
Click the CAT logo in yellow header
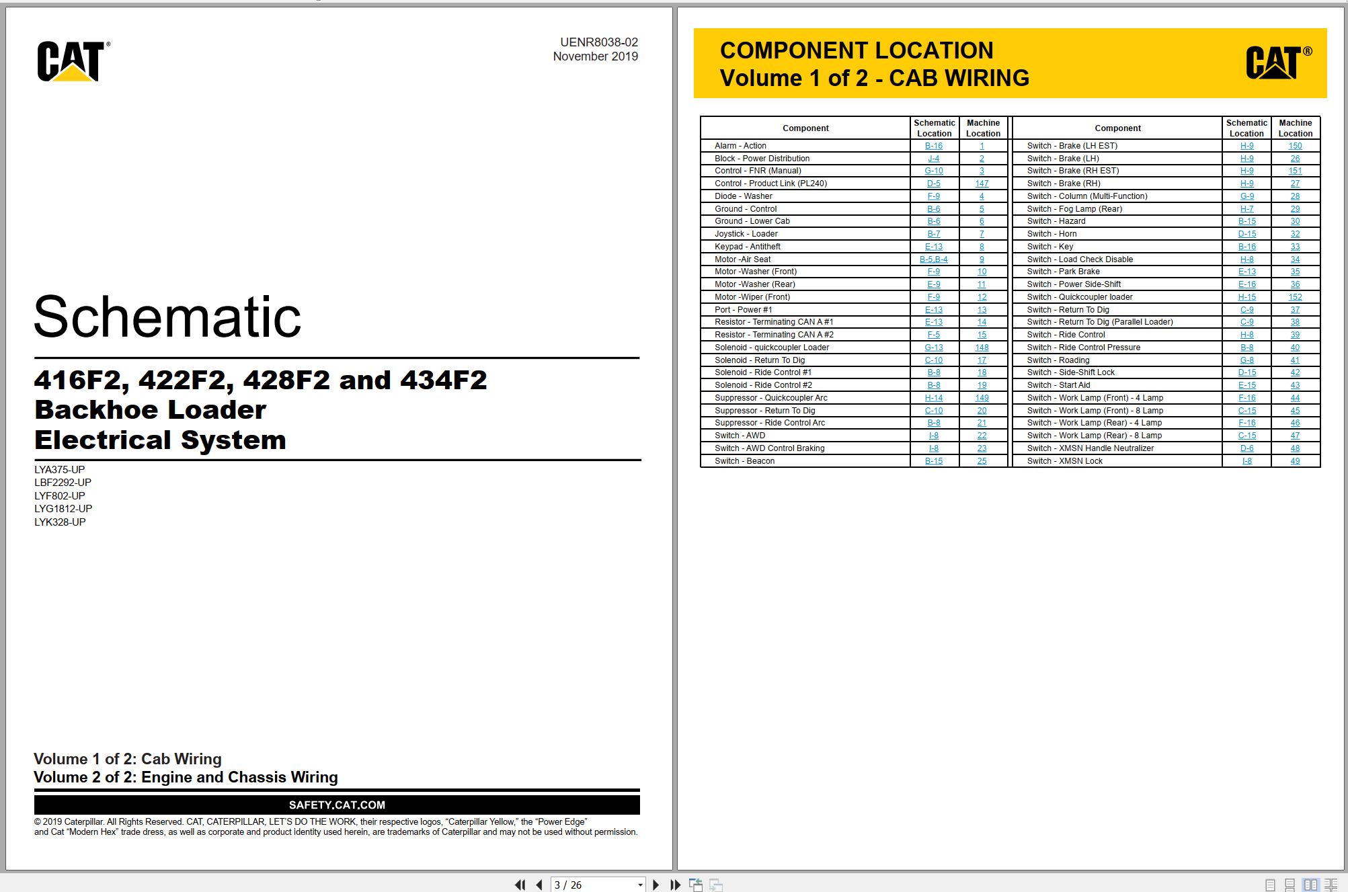(1278, 63)
